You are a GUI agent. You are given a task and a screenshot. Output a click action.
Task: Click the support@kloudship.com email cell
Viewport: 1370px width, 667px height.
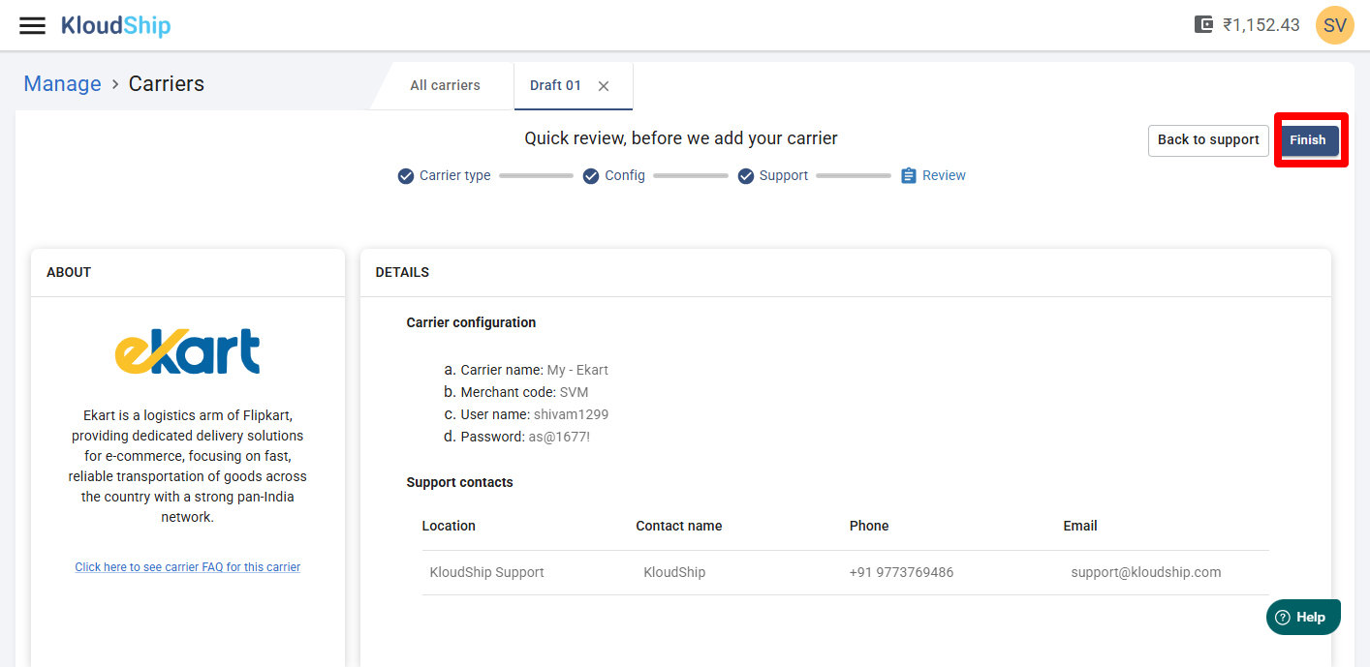[1146, 572]
